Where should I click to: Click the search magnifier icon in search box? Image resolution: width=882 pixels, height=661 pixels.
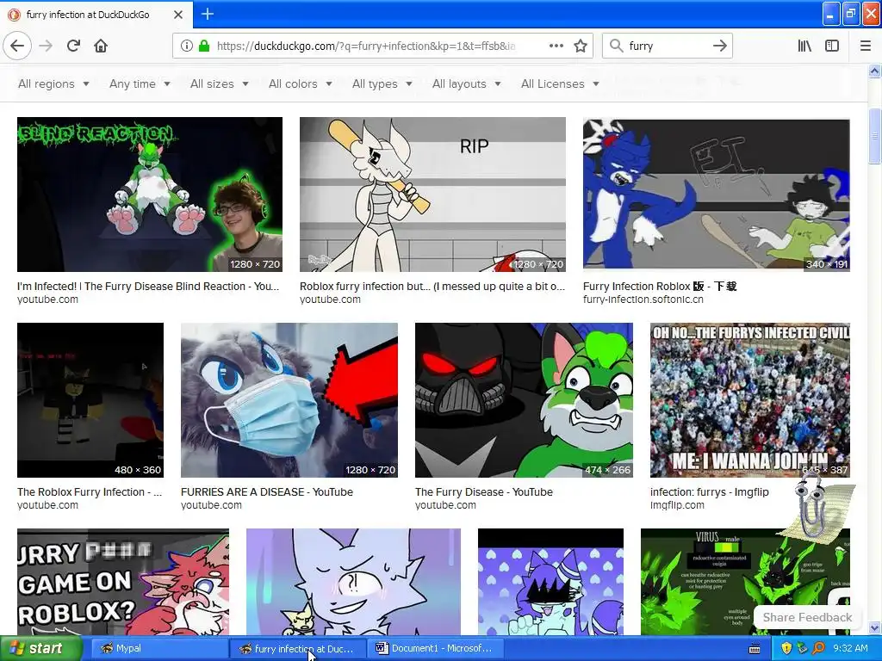tap(617, 46)
